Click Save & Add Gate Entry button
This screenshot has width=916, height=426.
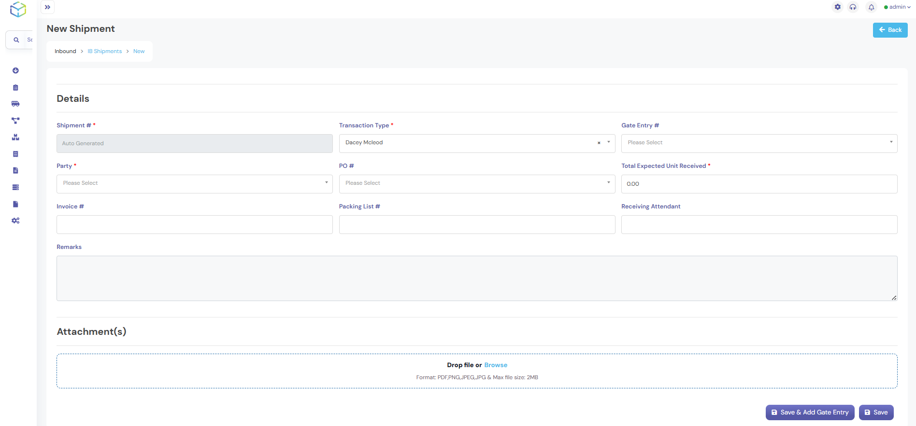point(810,412)
